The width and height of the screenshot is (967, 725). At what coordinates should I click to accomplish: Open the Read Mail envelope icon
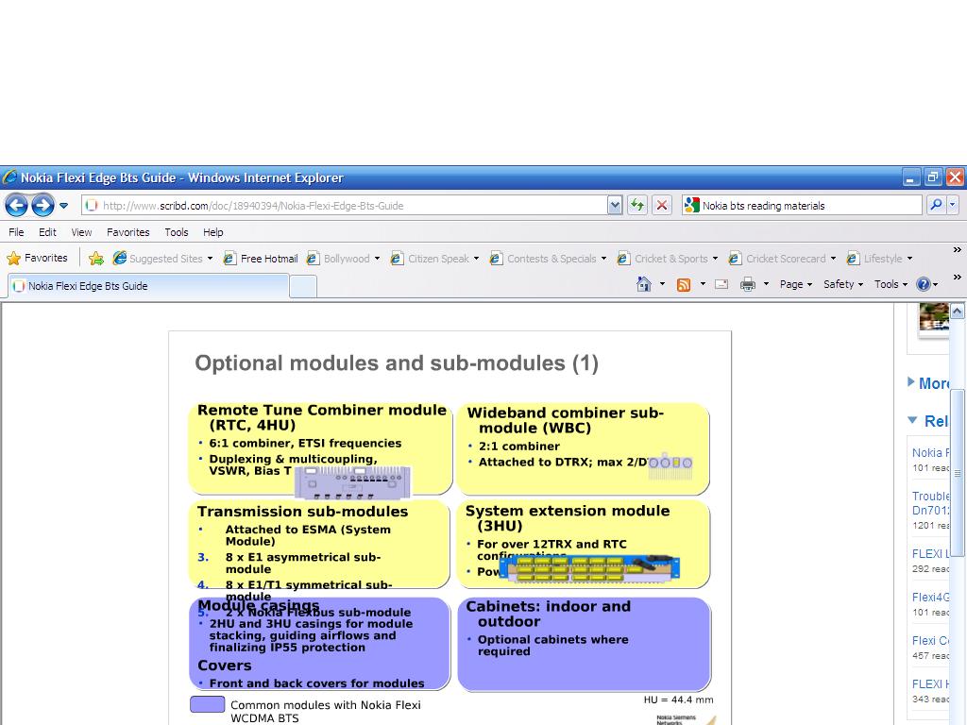coord(721,284)
